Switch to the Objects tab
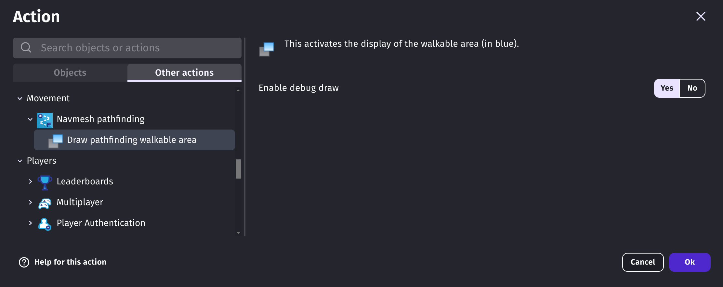The height and width of the screenshot is (287, 723). pyautogui.click(x=70, y=72)
